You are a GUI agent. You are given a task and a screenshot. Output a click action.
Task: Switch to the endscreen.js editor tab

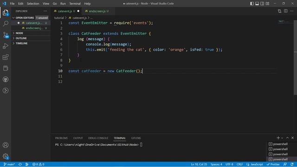tap(98, 11)
